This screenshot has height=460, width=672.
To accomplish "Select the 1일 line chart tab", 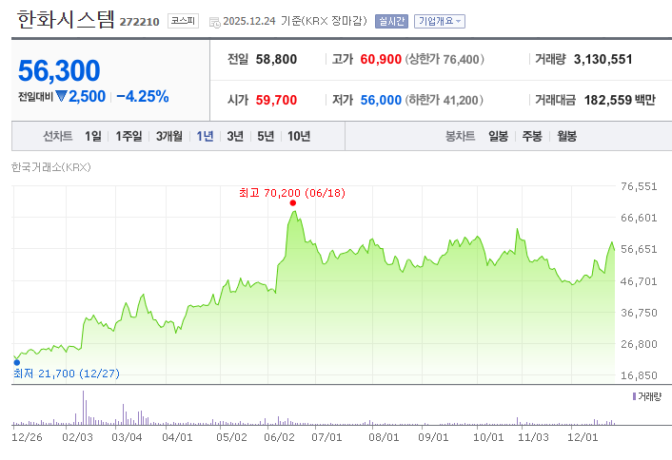I will pos(93,136).
